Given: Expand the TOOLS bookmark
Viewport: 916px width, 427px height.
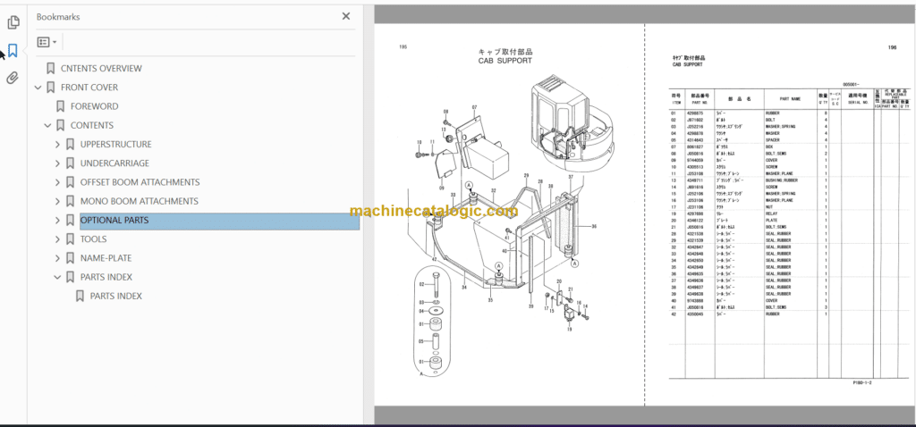Looking at the screenshot, I should coord(57,239).
